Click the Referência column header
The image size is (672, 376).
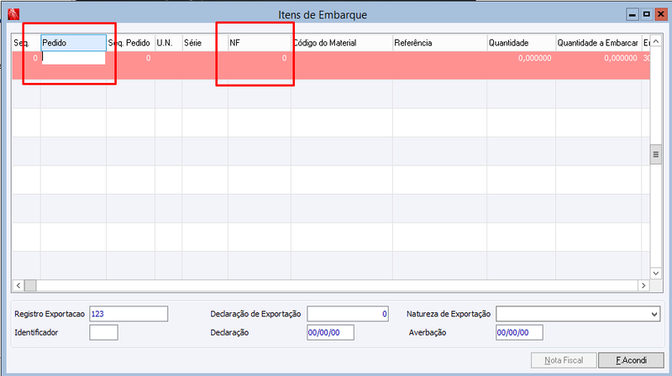439,43
